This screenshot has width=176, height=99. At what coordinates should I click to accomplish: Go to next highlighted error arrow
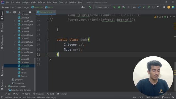click(174, 17)
